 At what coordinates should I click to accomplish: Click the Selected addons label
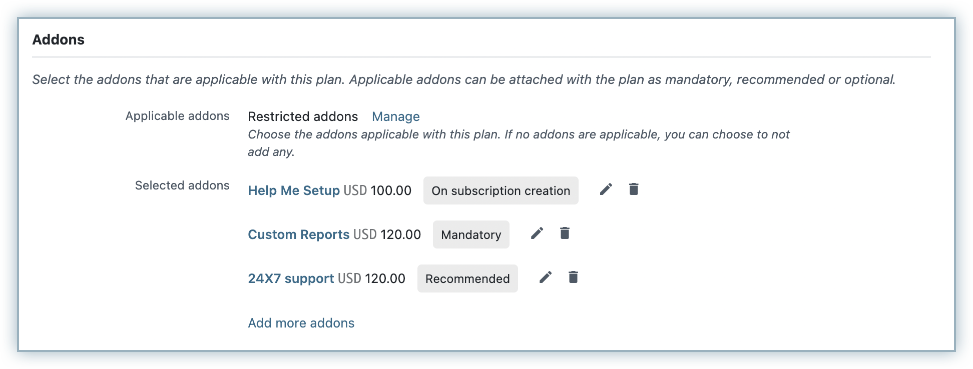tap(182, 185)
